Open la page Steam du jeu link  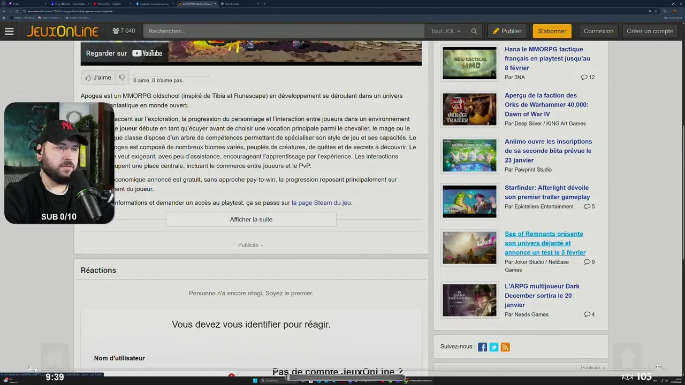(x=321, y=203)
